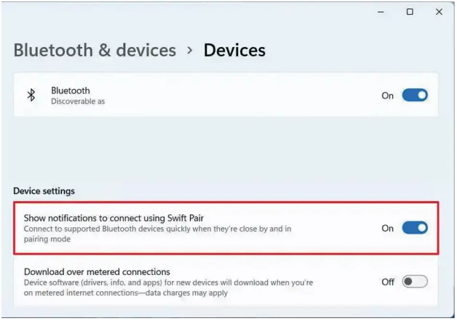The height and width of the screenshot is (320, 457).
Task: Click the Bluetooth row label
Action: [x=71, y=90]
